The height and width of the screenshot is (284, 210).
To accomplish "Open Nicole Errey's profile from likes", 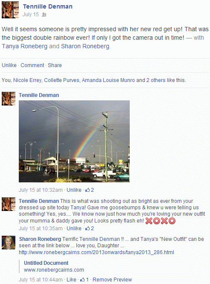I will point(27,80).
